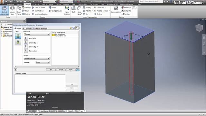This screenshot has width=206, height=116.
Task: Click the dialog's bottom-left options icon
Action: 15,70
